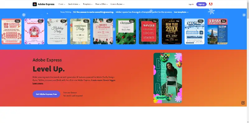The image size is (249, 123).
Task: Follow the Learn more link
Action: click(38, 83)
